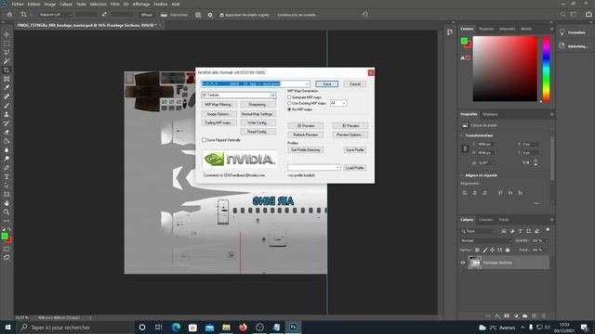Viewport: 595px width, 334px height.
Task: Pick a hue on the rainbow slider
Action: (x=546, y=69)
